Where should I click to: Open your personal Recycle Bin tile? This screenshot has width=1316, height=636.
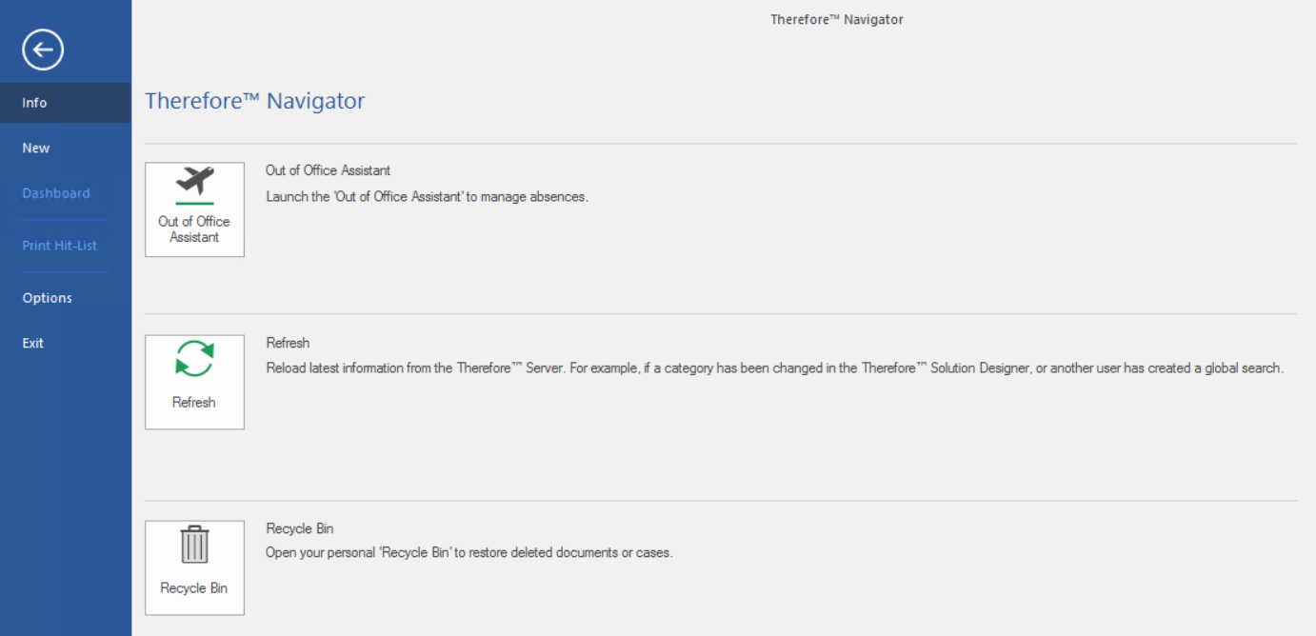(194, 567)
